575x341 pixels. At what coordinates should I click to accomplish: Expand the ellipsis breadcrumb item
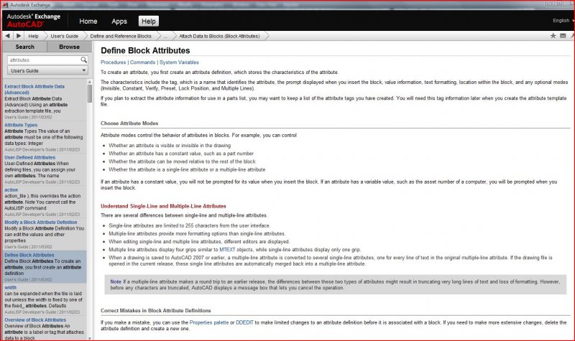tap(165, 37)
